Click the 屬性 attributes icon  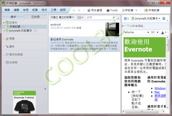[x=7, y=46]
